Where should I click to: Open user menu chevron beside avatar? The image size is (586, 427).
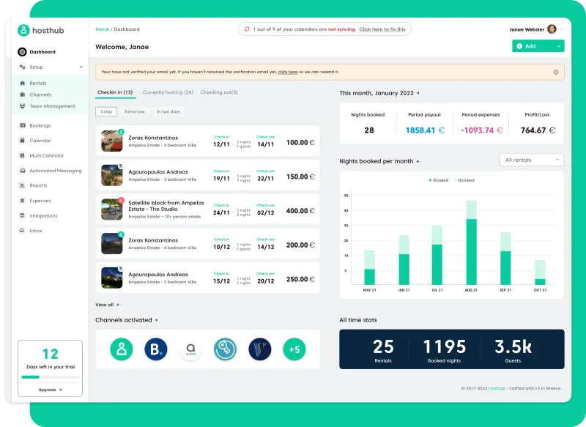pyautogui.click(x=561, y=29)
